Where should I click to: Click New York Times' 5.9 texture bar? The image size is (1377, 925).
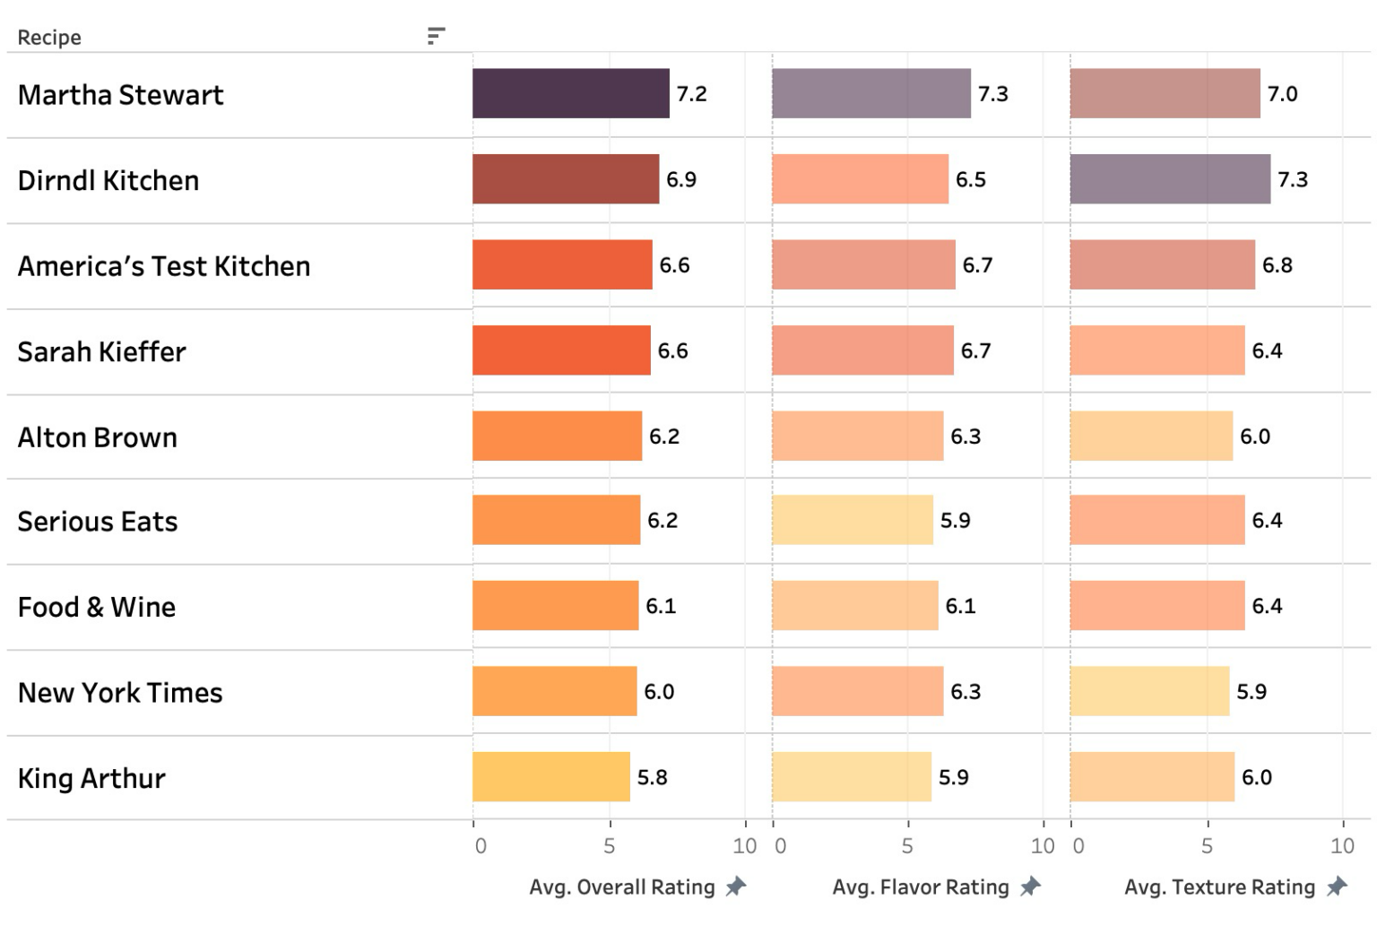coord(1149,691)
